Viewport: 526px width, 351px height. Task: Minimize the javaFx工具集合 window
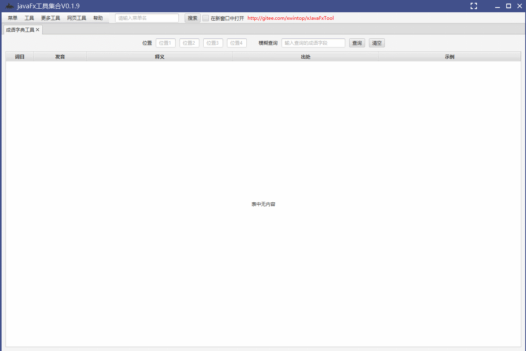coord(498,6)
